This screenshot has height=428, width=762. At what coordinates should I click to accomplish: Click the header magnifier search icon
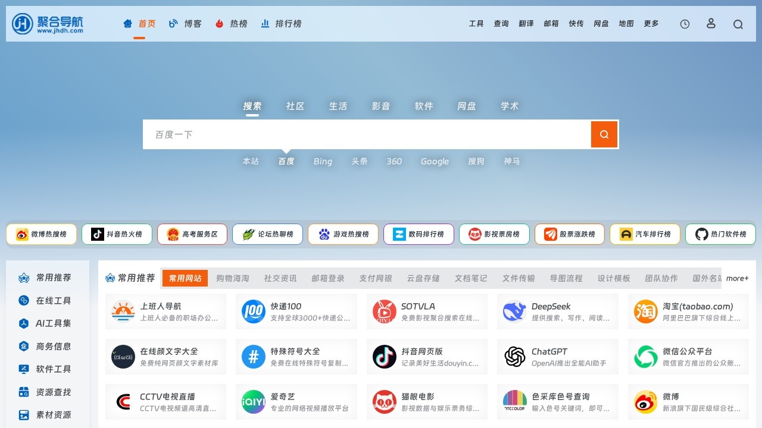click(738, 24)
